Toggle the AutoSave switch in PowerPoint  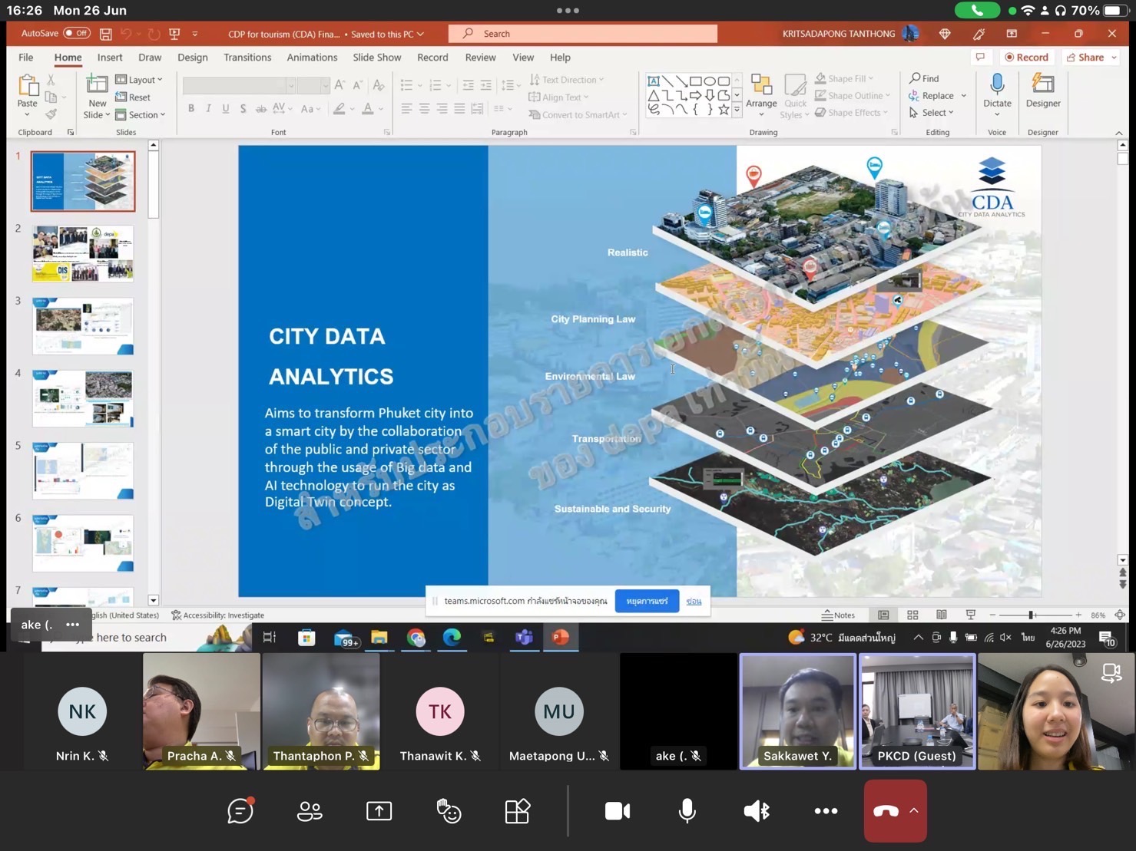pyautogui.click(x=77, y=34)
